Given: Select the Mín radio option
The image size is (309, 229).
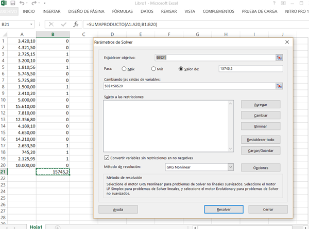Looking at the screenshot, I should pos(154,68).
